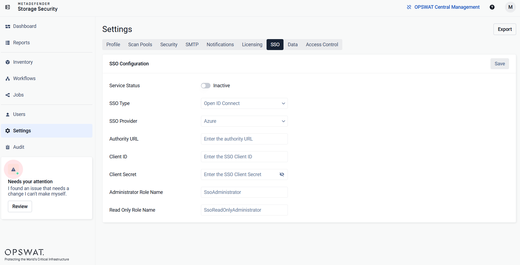The image size is (520, 265).
Task: Click the Administrator Role Name field
Action: coord(244,192)
